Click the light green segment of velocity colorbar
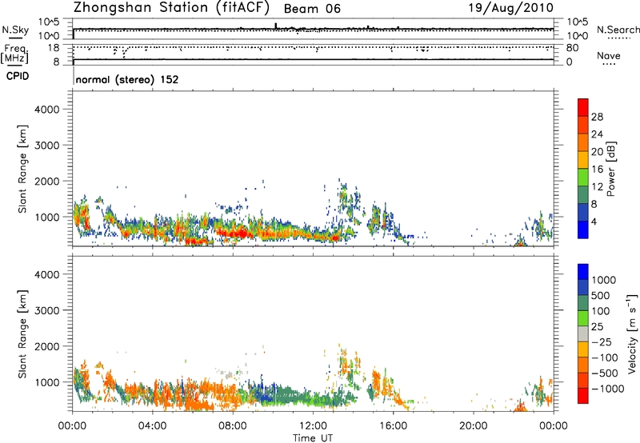The width and height of the screenshot is (640, 443). (x=583, y=318)
